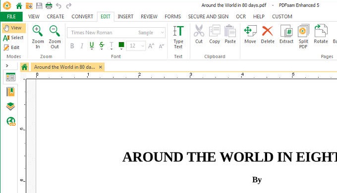Close the Around the World document tab
Viewport: 337px width, 193px height.
click(x=101, y=67)
